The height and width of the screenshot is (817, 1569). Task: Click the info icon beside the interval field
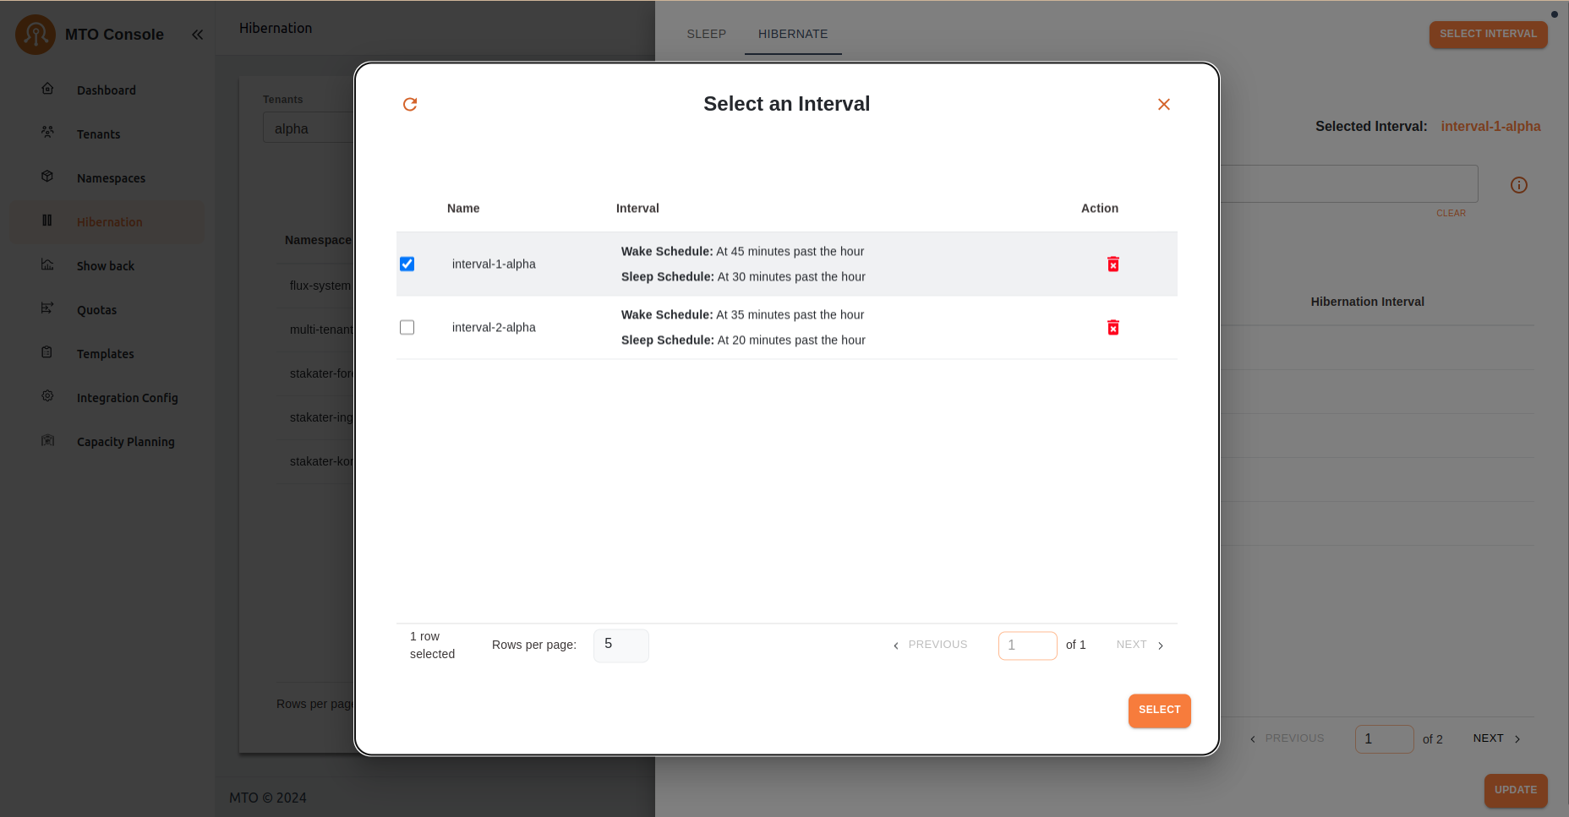pyautogui.click(x=1518, y=185)
